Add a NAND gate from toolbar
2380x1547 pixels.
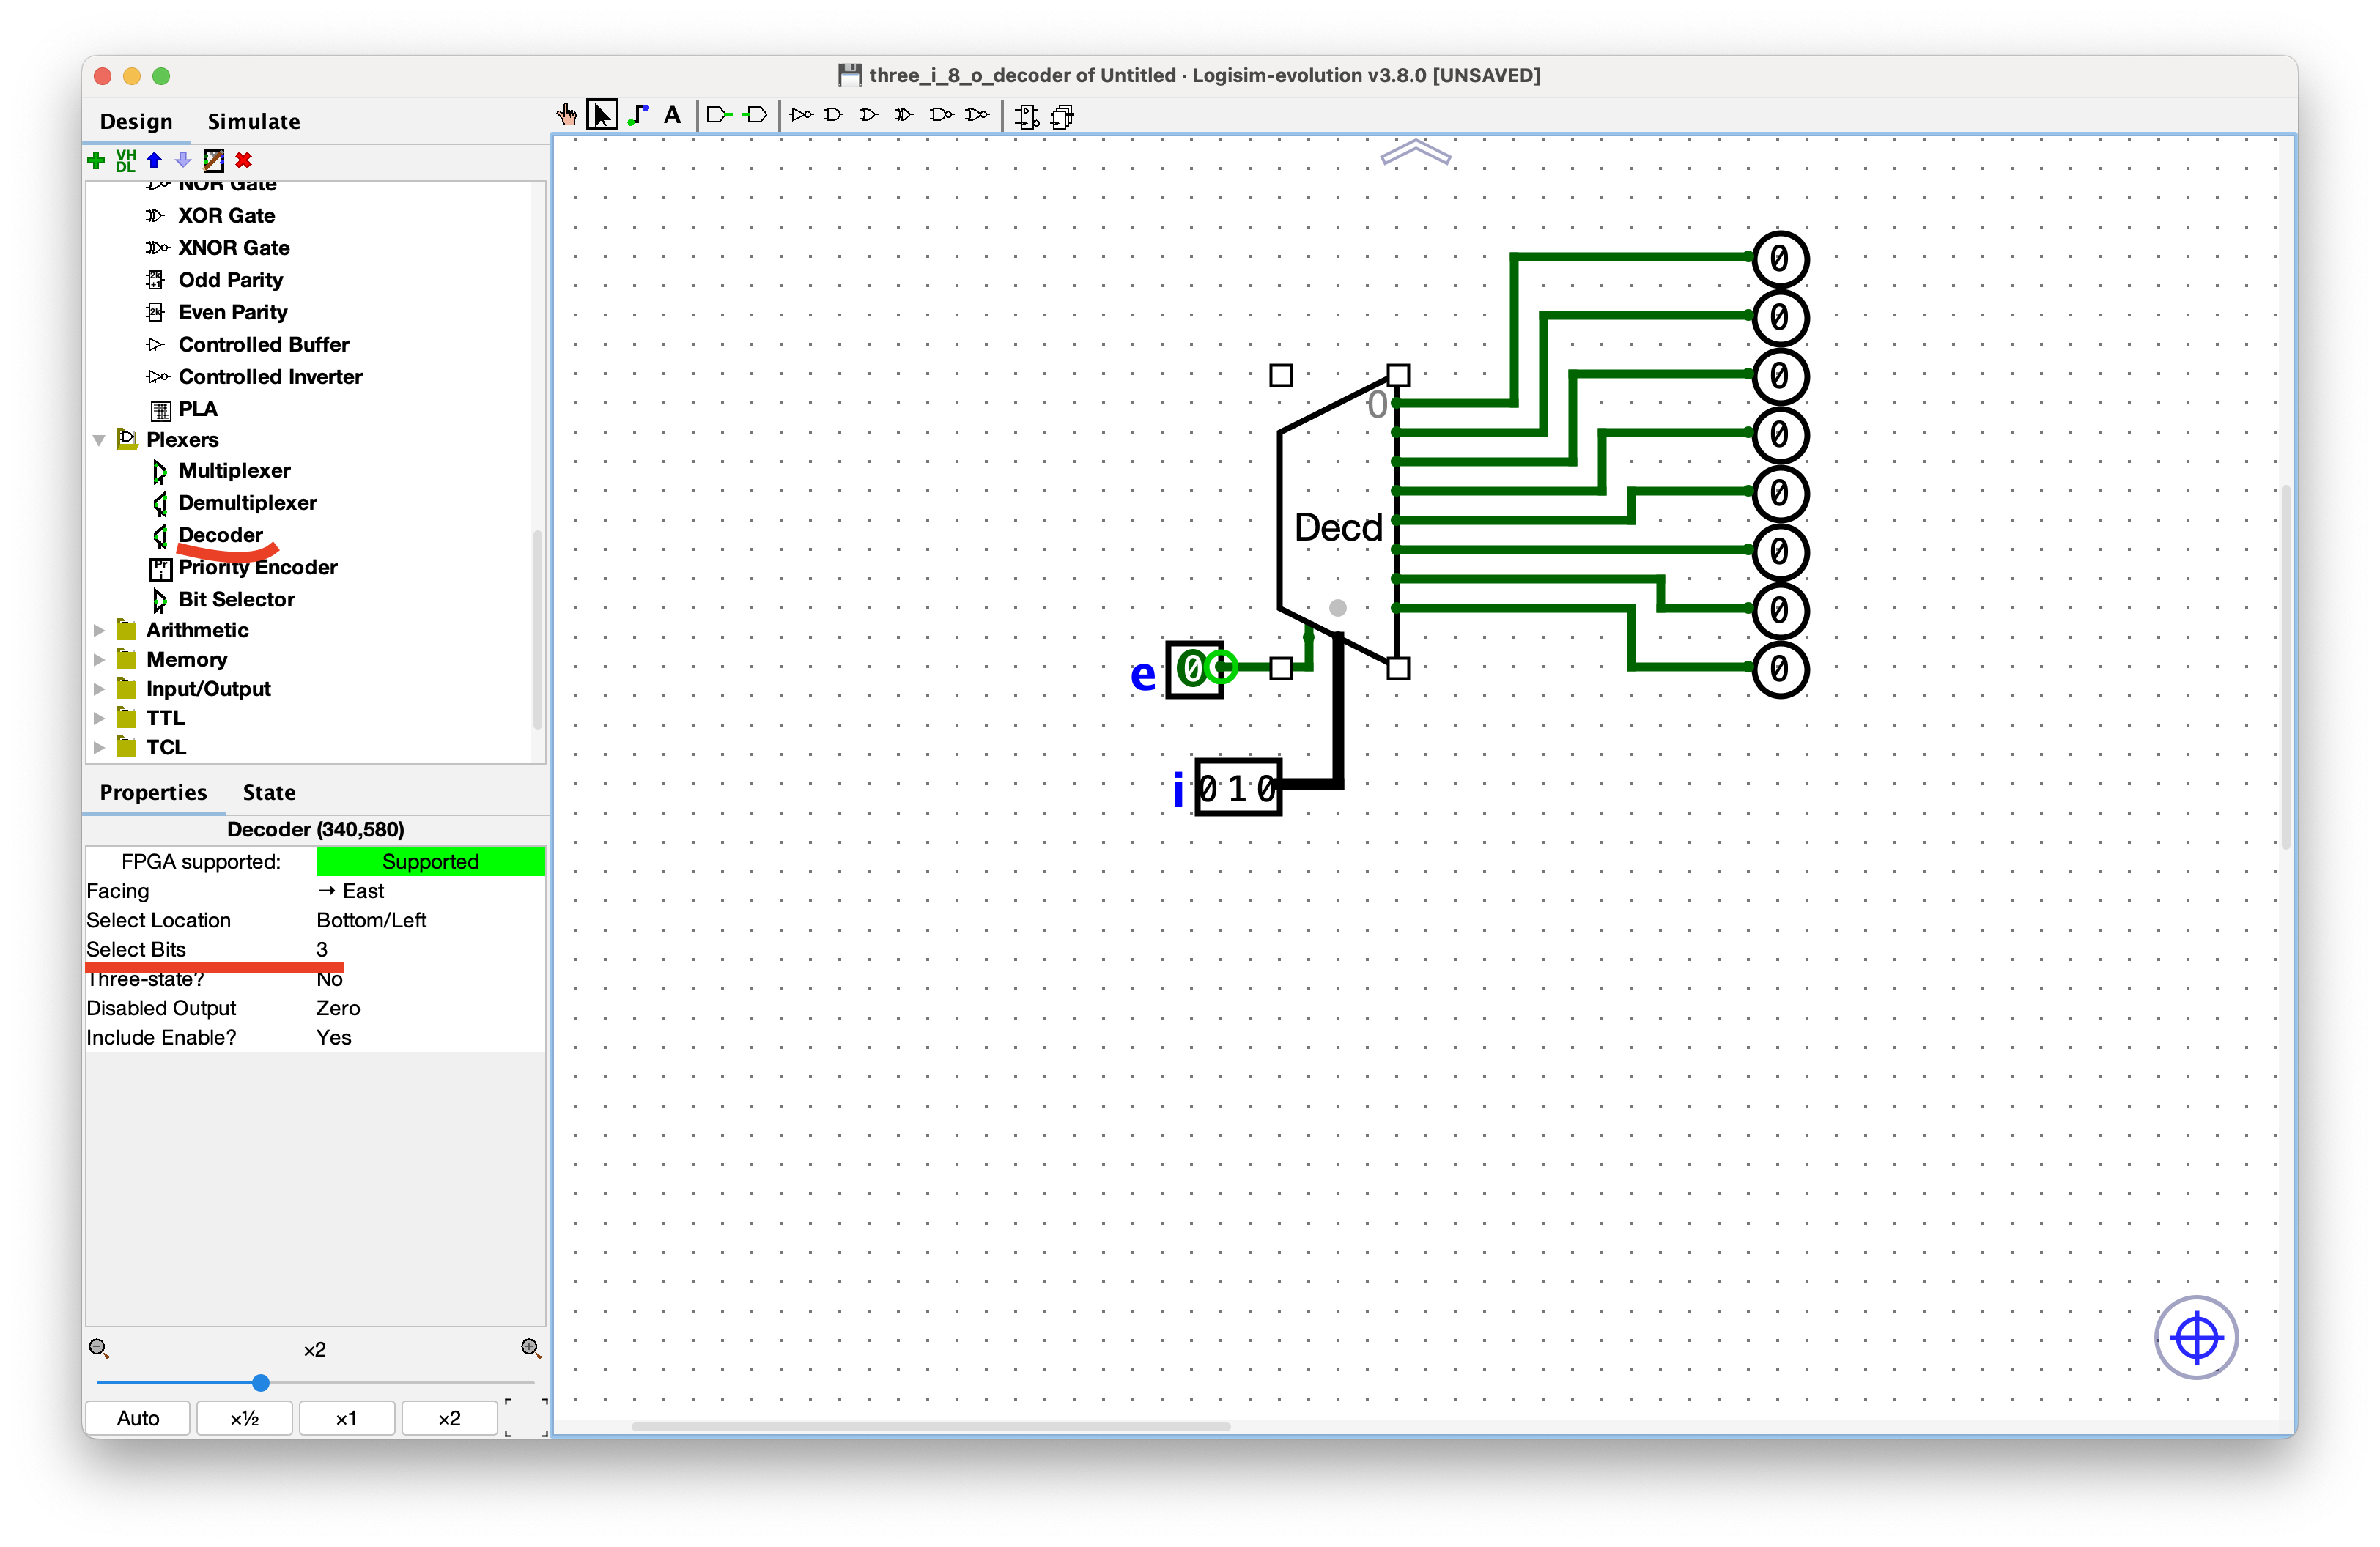pyautogui.click(x=941, y=115)
